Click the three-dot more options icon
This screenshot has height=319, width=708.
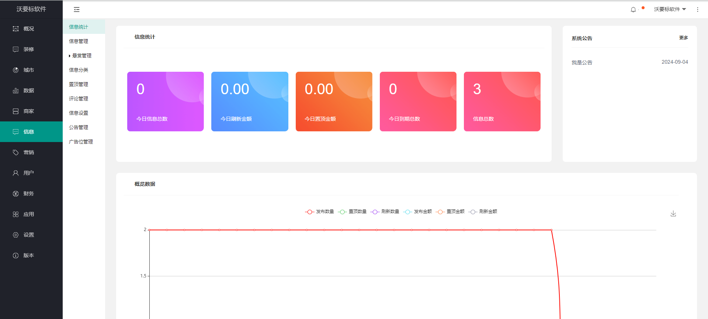click(x=697, y=10)
